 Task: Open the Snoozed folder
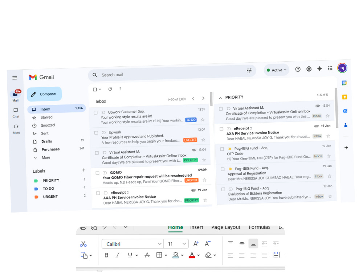(48, 125)
